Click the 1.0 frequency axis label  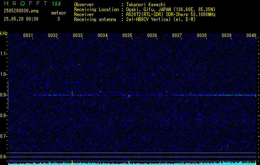(x=3, y=74)
